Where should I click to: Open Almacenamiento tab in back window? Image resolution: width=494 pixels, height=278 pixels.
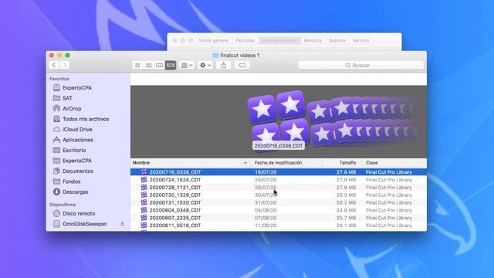click(x=279, y=40)
